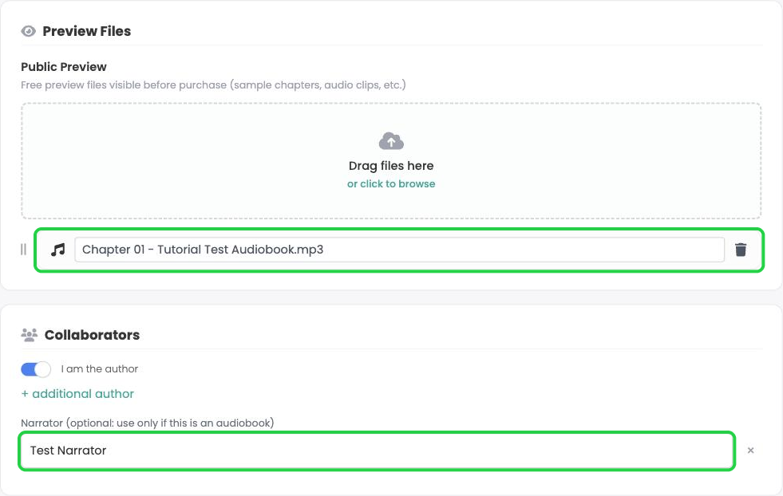Click the 'Preview Files' section heading
Image resolution: width=783 pixels, height=496 pixels.
[86, 31]
